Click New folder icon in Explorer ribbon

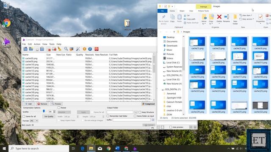[x=235, y=17]
